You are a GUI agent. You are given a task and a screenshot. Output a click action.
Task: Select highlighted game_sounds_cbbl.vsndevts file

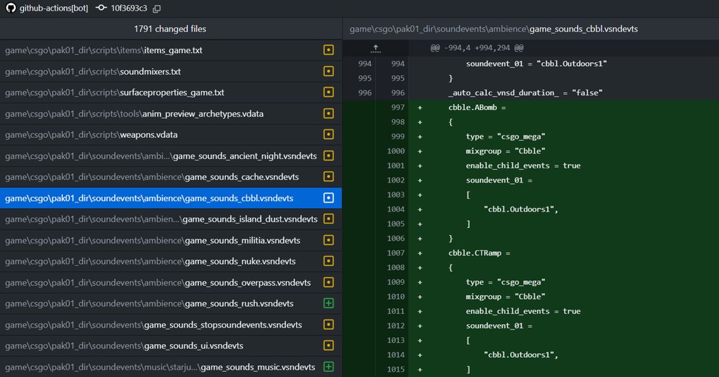point(171,198)
